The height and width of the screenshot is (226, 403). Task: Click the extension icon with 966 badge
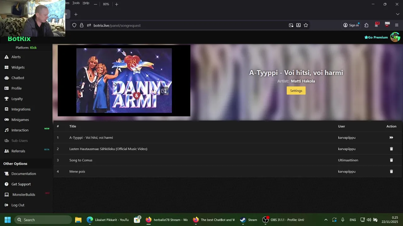[387, 24]
